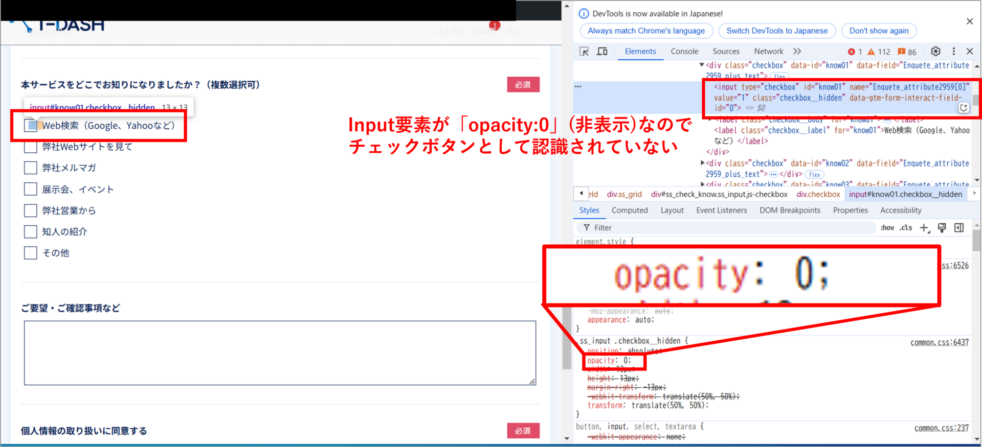
Task: Click the new style rule plus icon
Action: tap(924, 228)
